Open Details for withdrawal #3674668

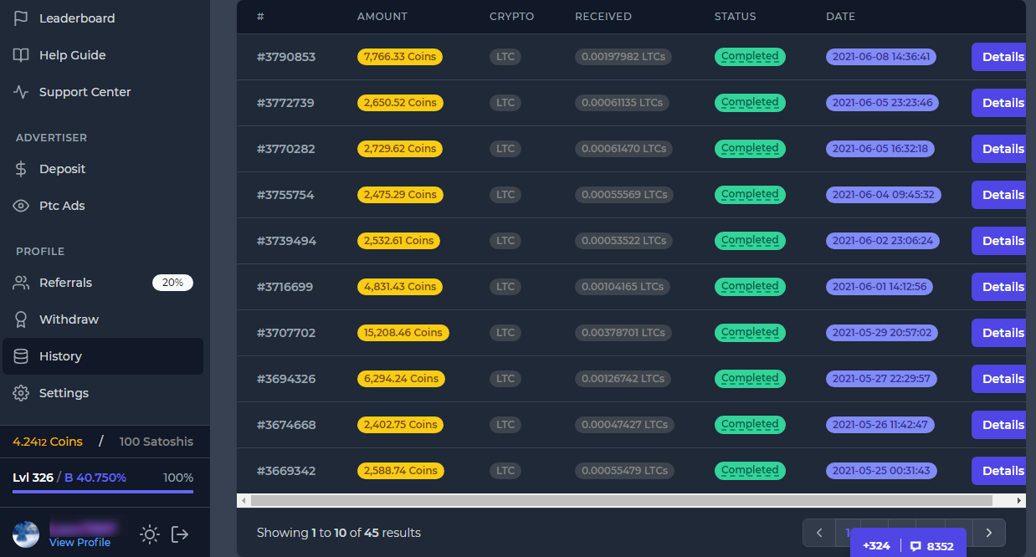(1000, 425)
